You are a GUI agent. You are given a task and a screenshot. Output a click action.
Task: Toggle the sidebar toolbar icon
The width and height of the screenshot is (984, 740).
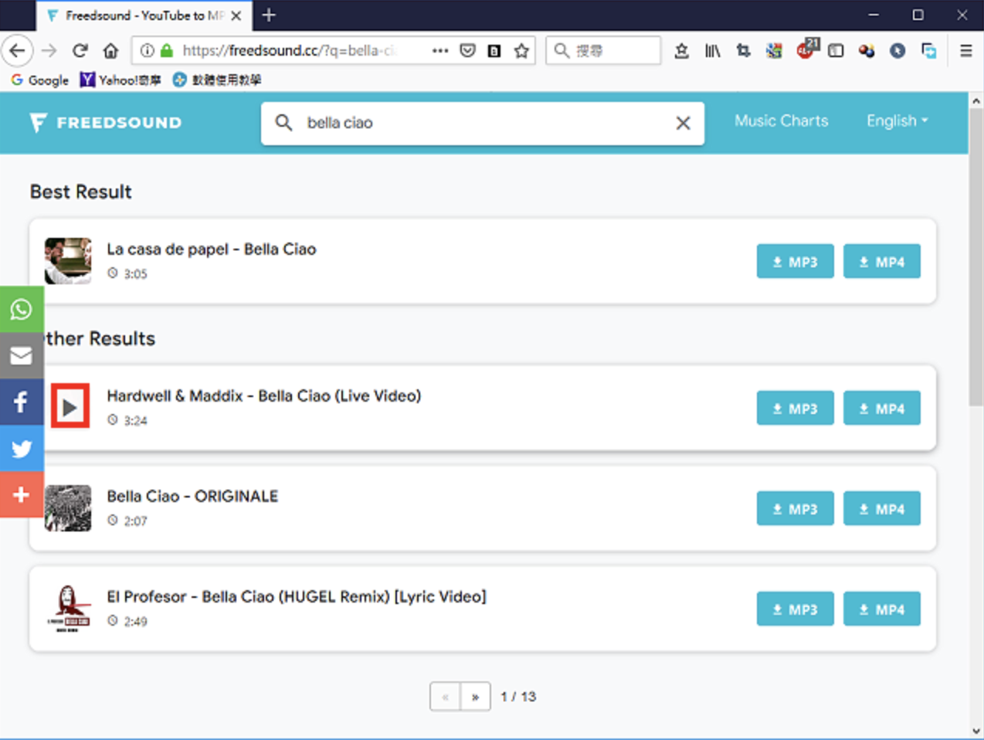click(x=836, y=51)
